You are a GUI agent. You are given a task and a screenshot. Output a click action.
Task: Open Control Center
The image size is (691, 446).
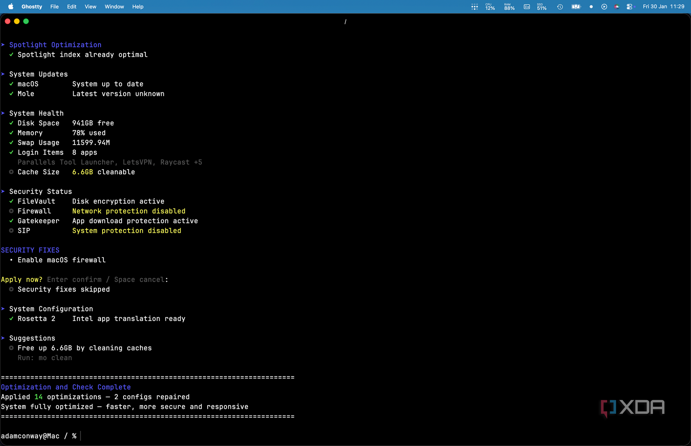click(629, 7)
